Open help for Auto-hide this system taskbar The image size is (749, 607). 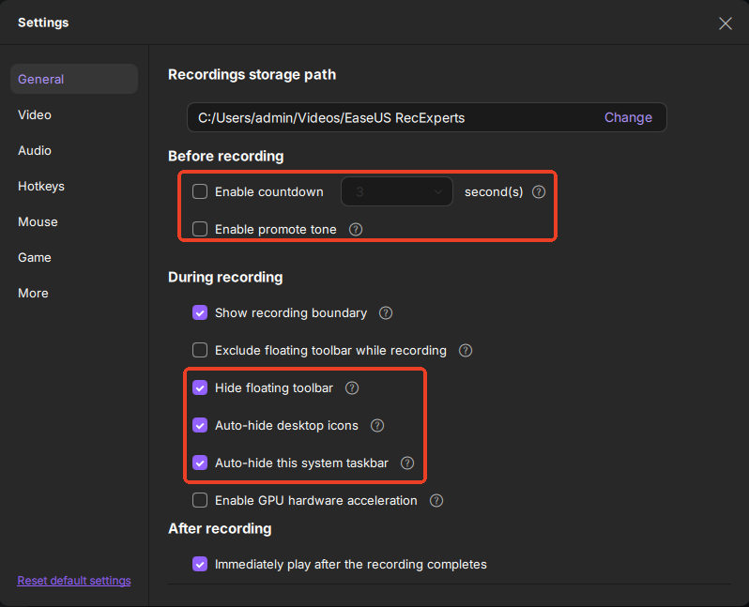(x=407, y=463)
